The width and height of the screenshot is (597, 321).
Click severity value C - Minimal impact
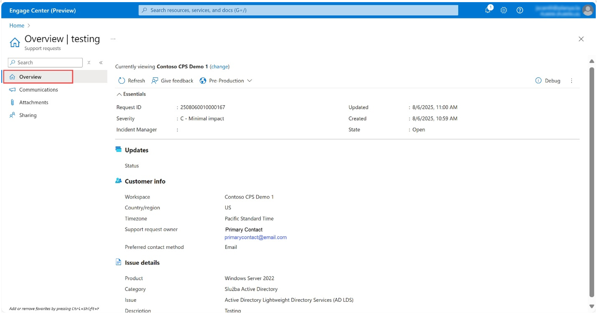click(202, 118)
